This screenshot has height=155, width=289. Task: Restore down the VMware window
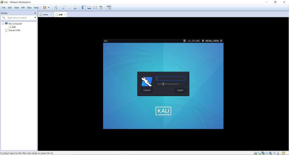(275, 2)
